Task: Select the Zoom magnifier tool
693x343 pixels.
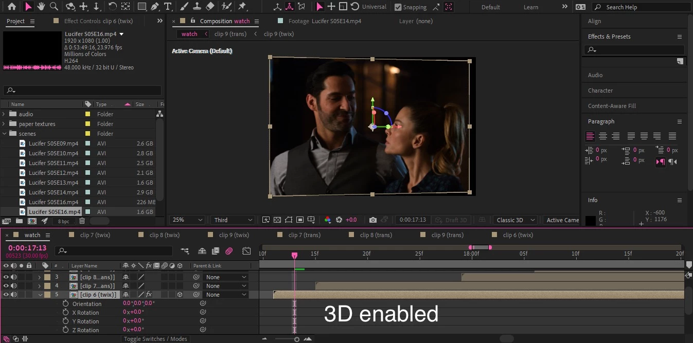Action: (x=54, y=7)
